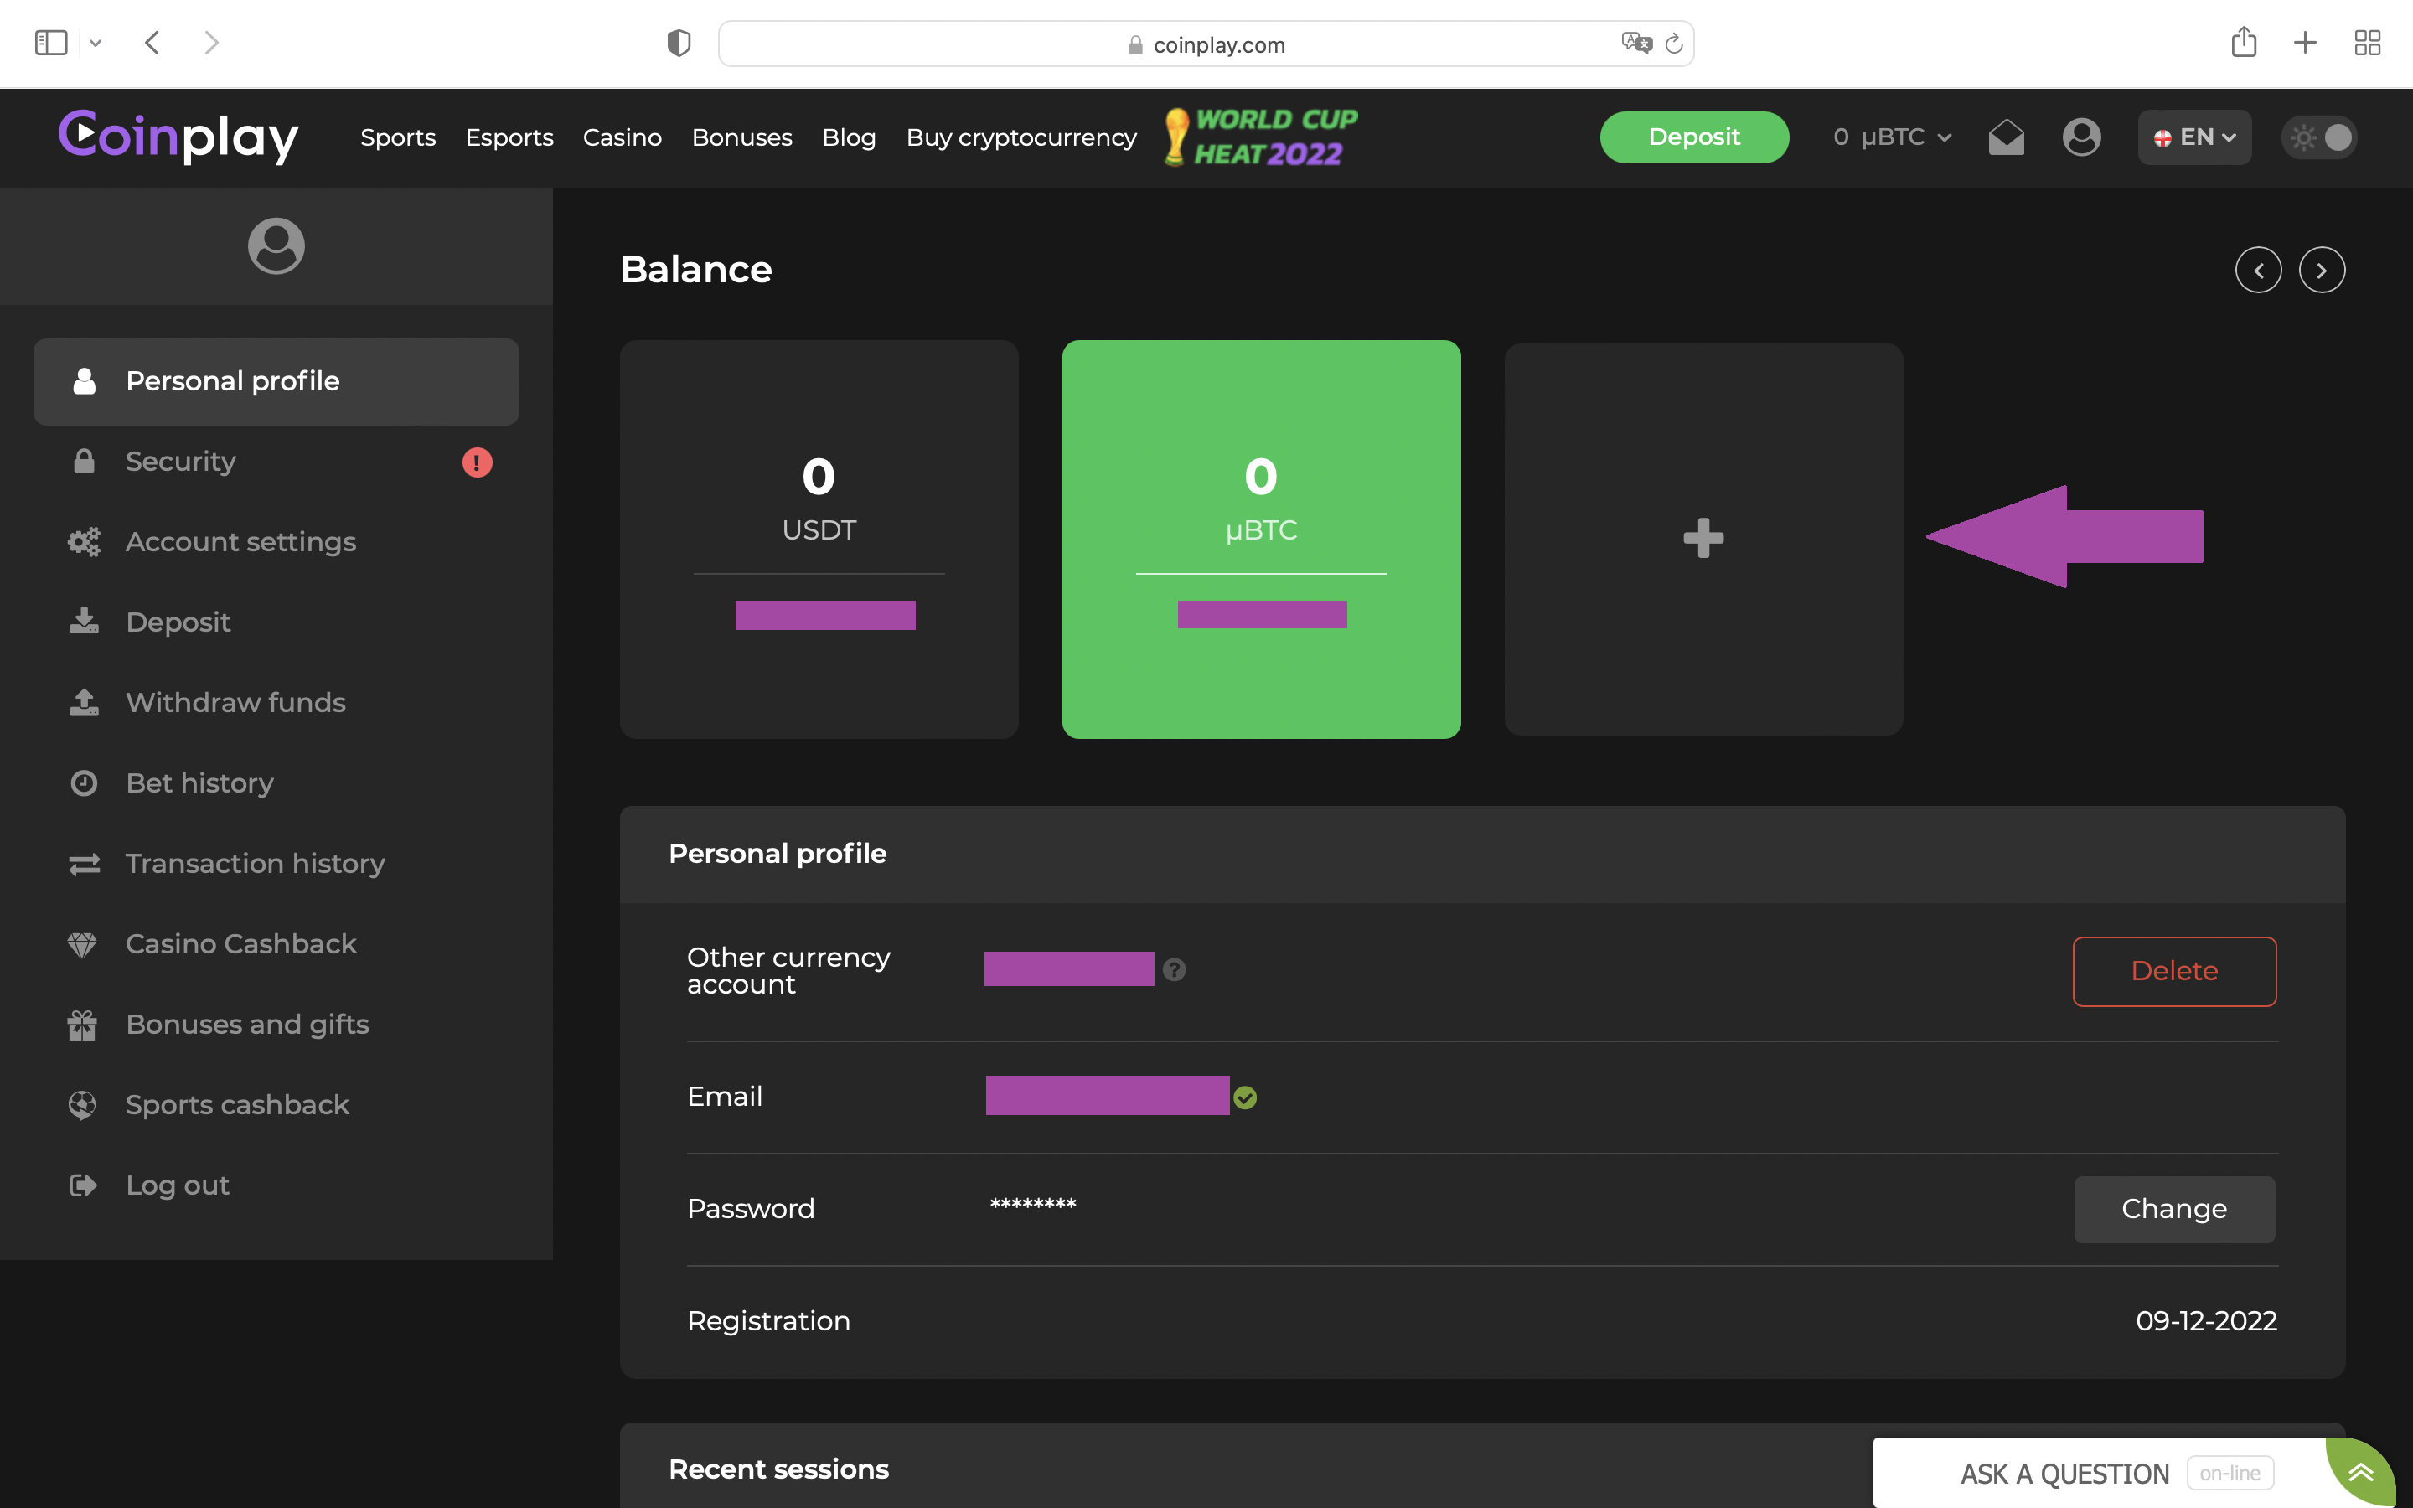Show the Safari sidebar
The image size is (2413, 1508).
click(x=51, y=43)
